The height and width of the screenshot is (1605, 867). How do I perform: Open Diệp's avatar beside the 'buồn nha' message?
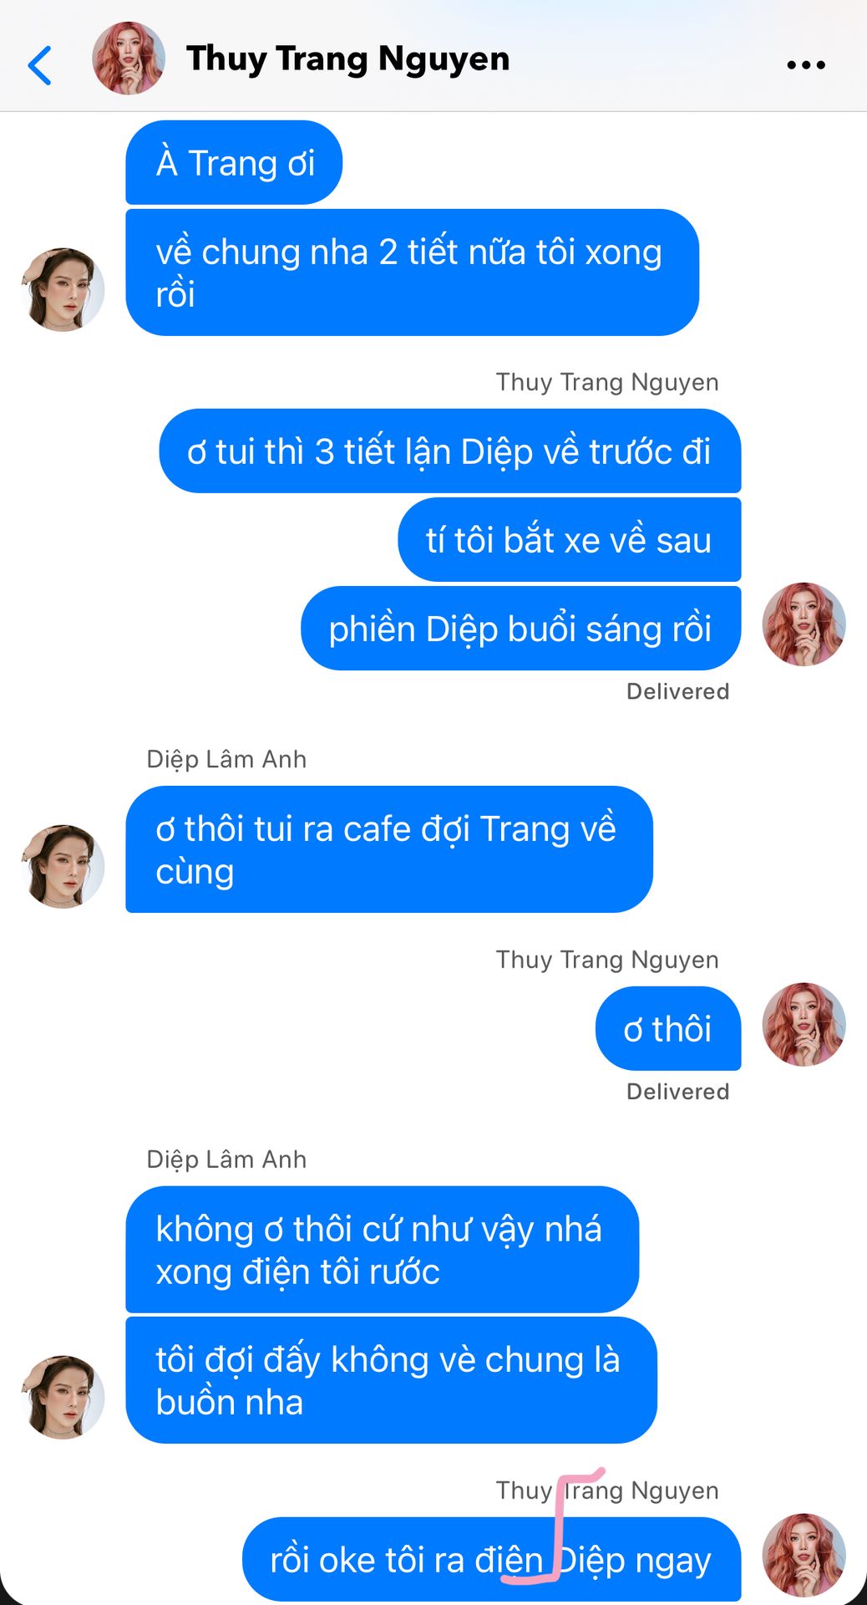pos(63,1397)
